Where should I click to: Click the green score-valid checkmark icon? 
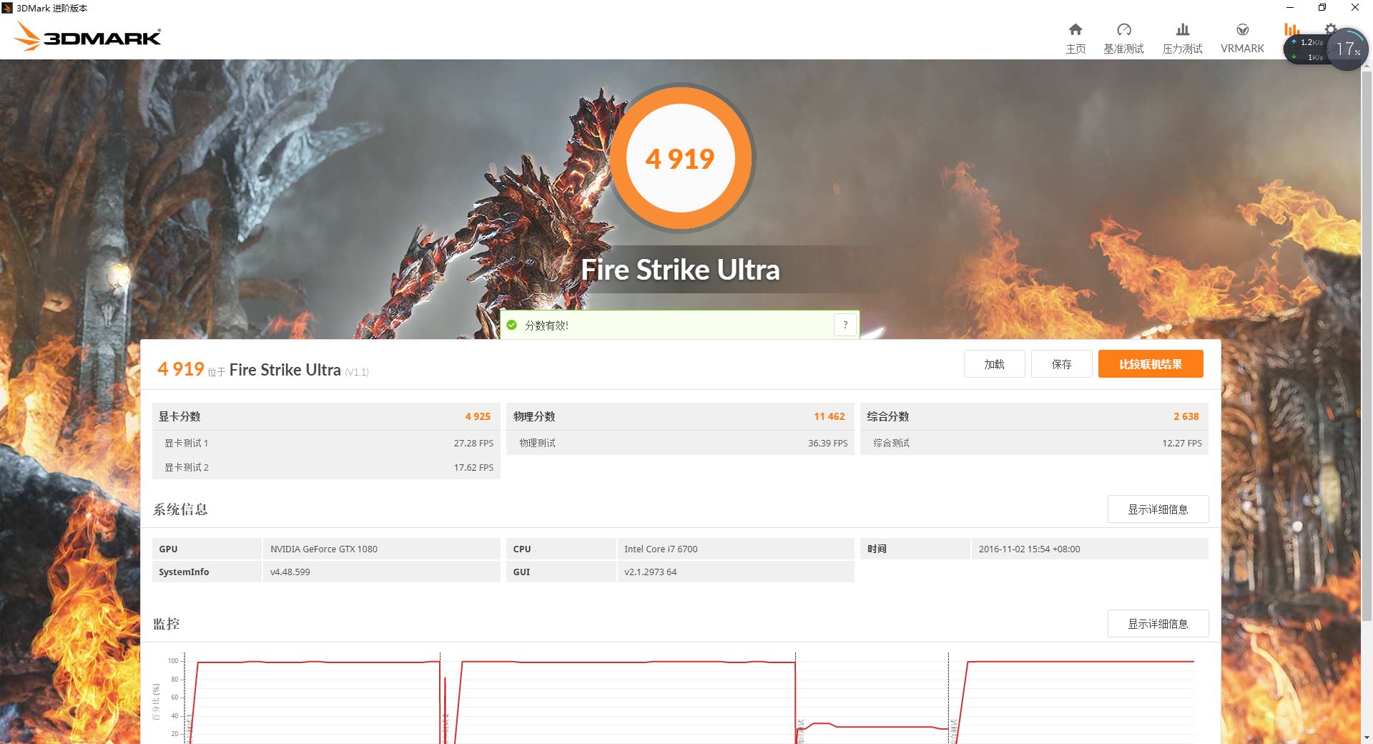(x=511, y=325)
